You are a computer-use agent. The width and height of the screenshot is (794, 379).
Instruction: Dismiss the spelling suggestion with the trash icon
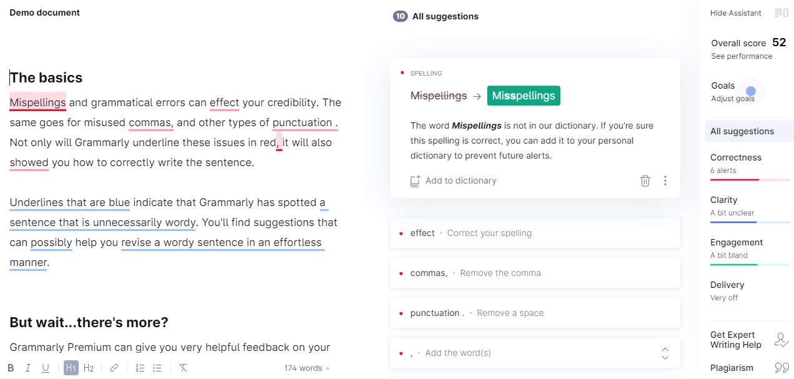pyautogui.click(x=645, y=181)
